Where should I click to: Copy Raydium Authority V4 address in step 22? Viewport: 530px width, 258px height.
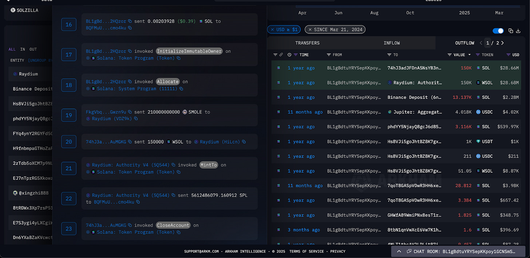174,195
